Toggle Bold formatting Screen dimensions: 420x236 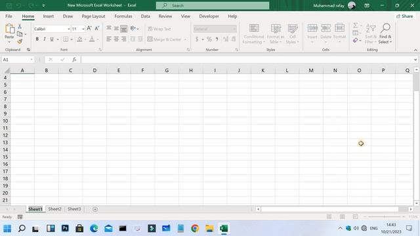[x=37, y=39]
